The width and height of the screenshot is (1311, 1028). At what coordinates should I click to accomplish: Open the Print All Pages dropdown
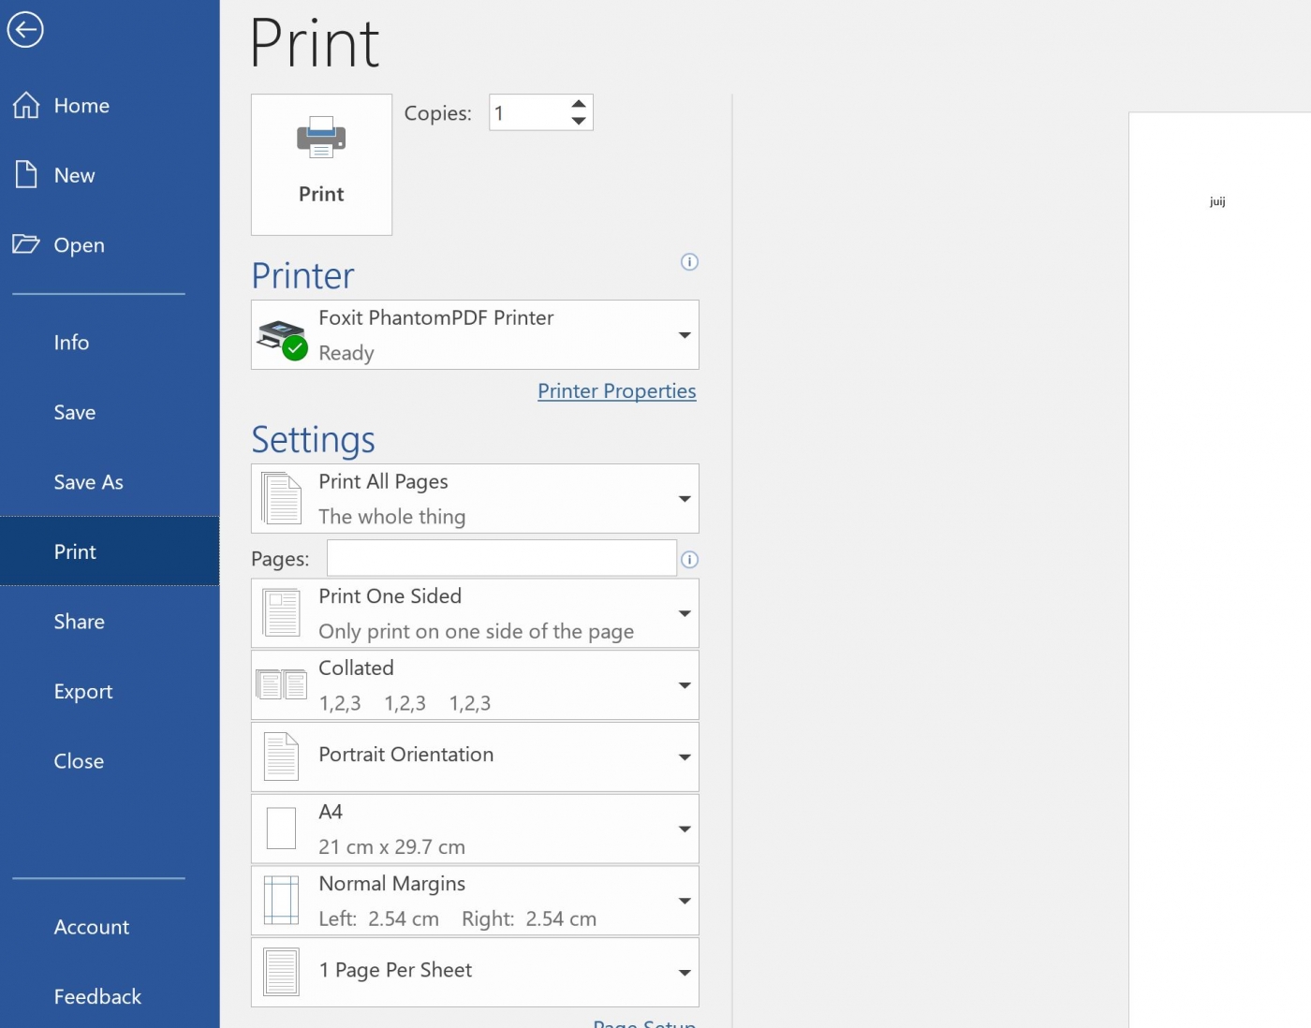coord(684,498)
